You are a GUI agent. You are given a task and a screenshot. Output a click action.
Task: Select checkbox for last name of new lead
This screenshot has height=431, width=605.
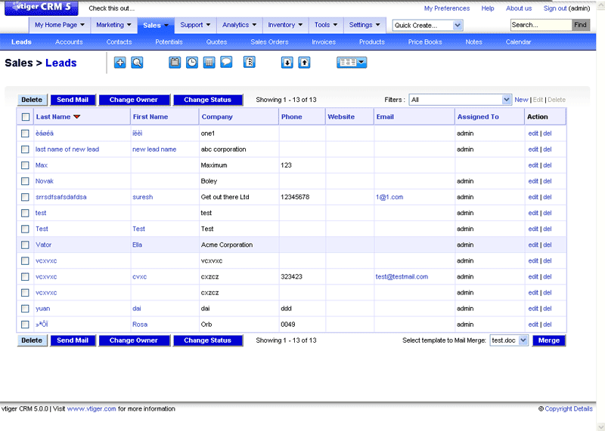25,149
